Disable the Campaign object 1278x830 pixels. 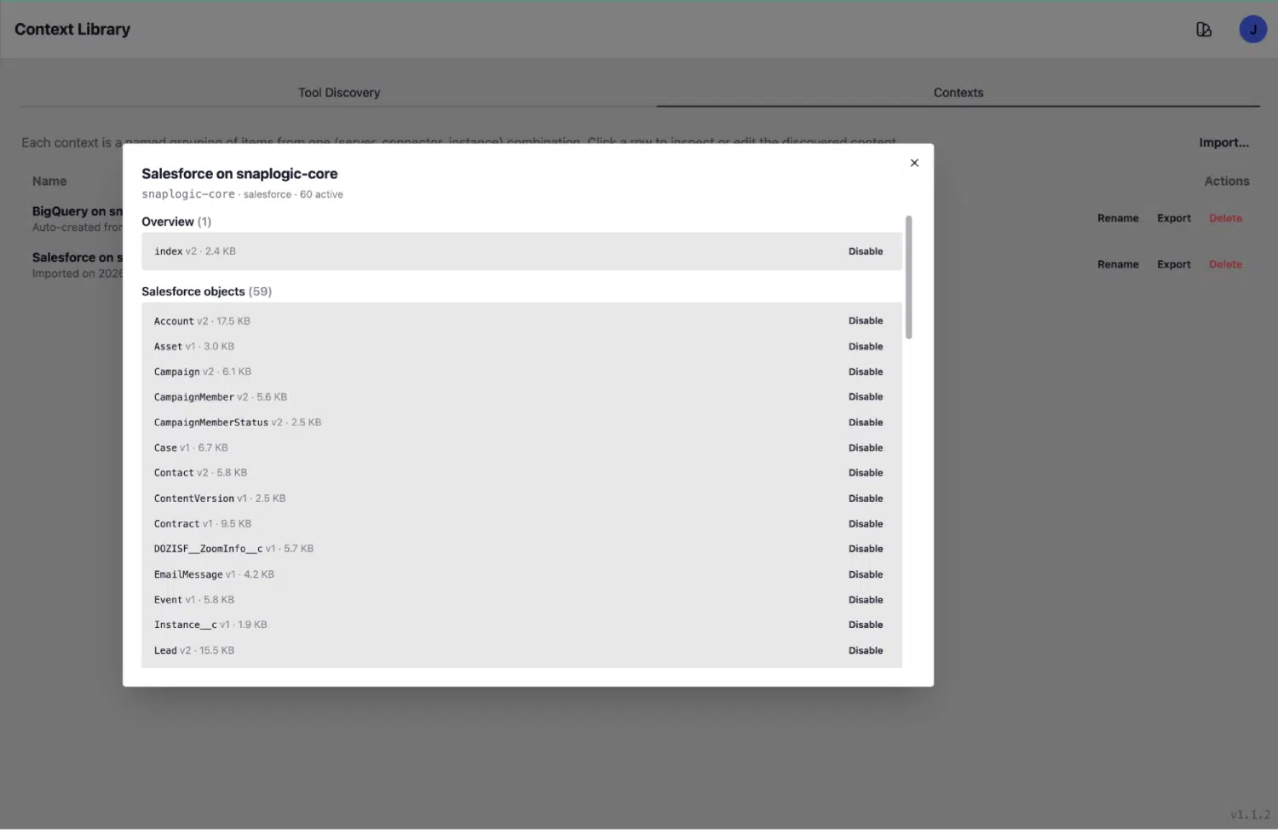click(866, 372)
